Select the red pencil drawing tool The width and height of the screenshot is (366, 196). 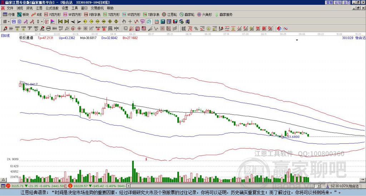point(5,29)
